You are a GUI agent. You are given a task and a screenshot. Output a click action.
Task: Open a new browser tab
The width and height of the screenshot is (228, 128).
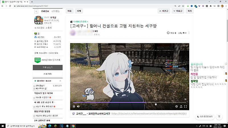[32, 2]
